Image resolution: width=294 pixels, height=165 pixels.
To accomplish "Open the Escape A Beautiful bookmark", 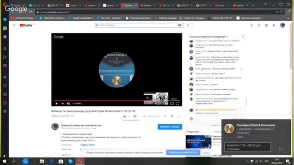I will tap(81, 18).
